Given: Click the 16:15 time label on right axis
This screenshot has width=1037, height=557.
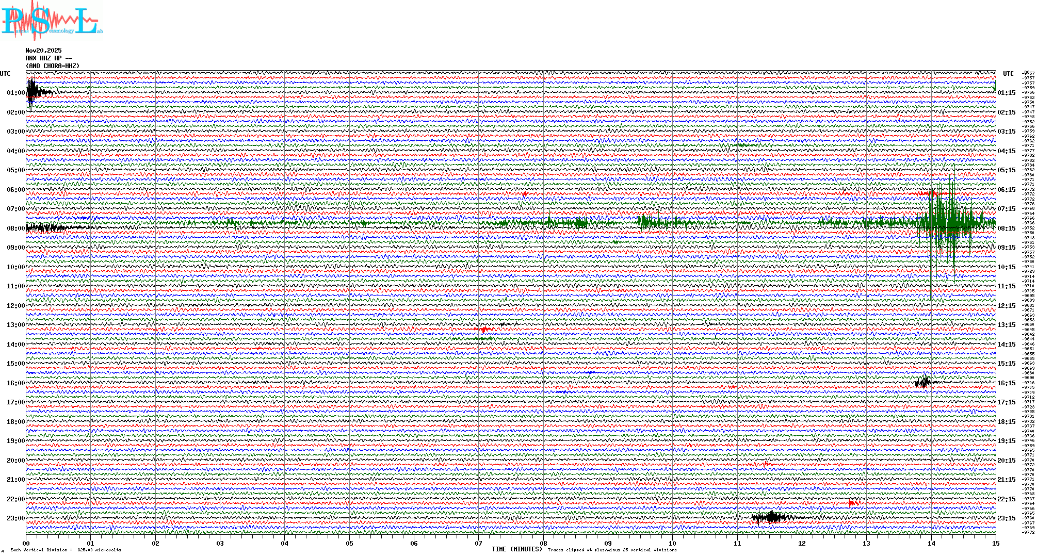Looking at the screenshot, I should click(1006, 383).
